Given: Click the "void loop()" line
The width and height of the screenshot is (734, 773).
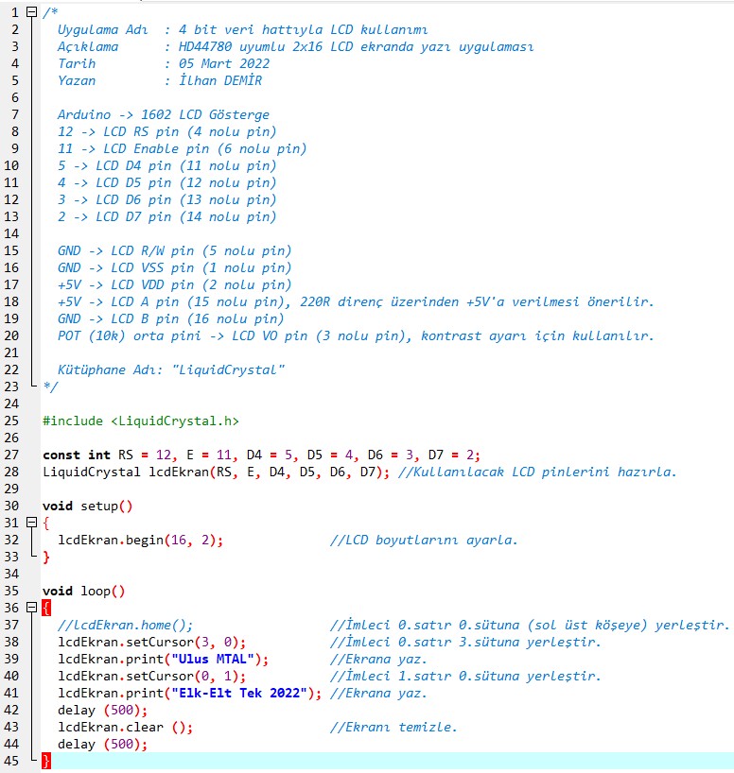Looking at the screenshot, I should click(x=83, y=591).
